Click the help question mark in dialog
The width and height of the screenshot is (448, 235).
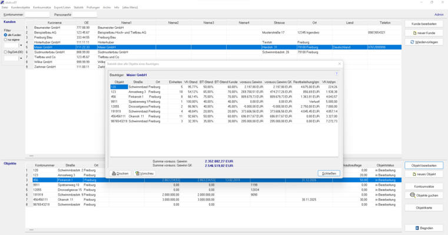click(x=337, y=74)
